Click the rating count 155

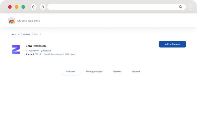37,54
